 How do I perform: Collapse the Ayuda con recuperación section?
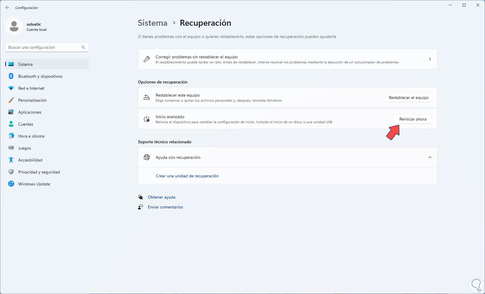[x=430, y=157]
